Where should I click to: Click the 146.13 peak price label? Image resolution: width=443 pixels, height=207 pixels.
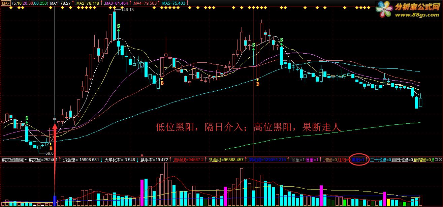click(x=127, y=10)
